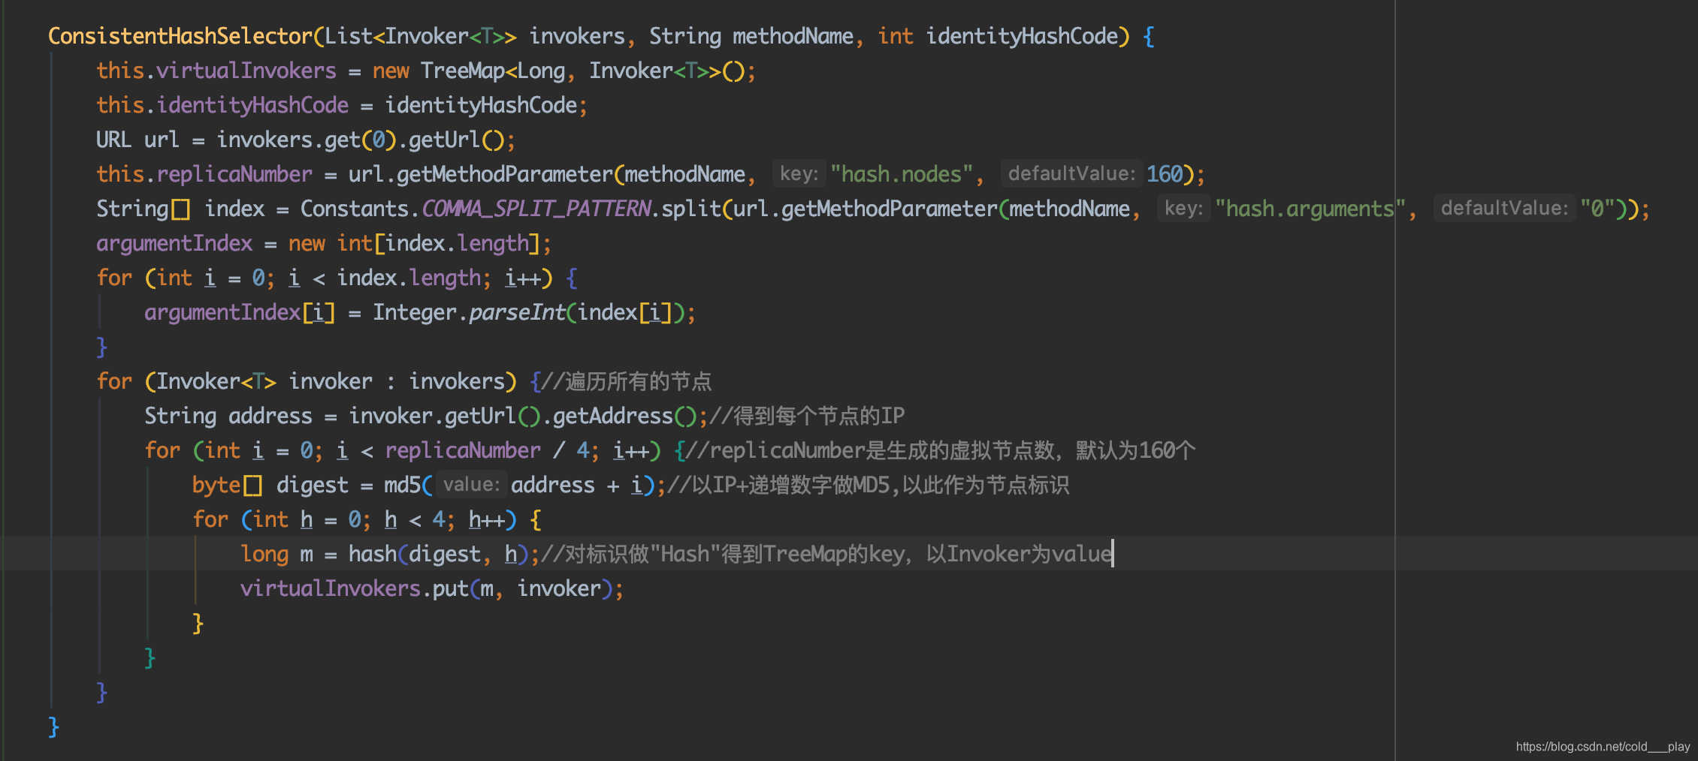Click closing brace of the h for loop
This screenshot has height=761, width=1698.
click(198, 623)
